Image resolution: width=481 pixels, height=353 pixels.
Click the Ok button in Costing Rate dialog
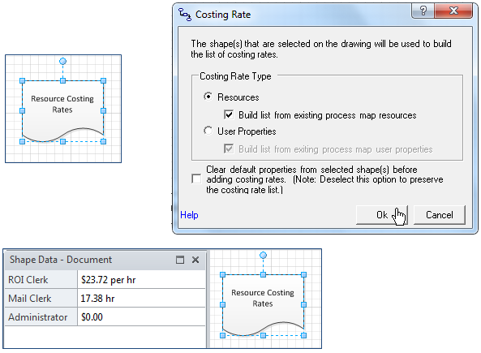pos(381,215)
